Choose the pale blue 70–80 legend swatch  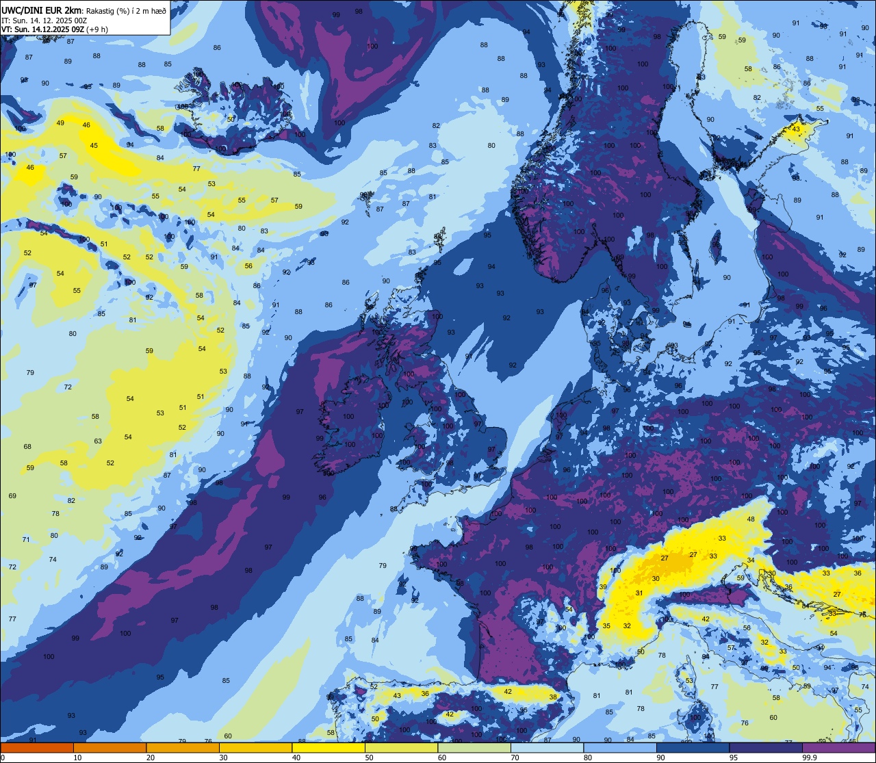(x=547, y=748)
